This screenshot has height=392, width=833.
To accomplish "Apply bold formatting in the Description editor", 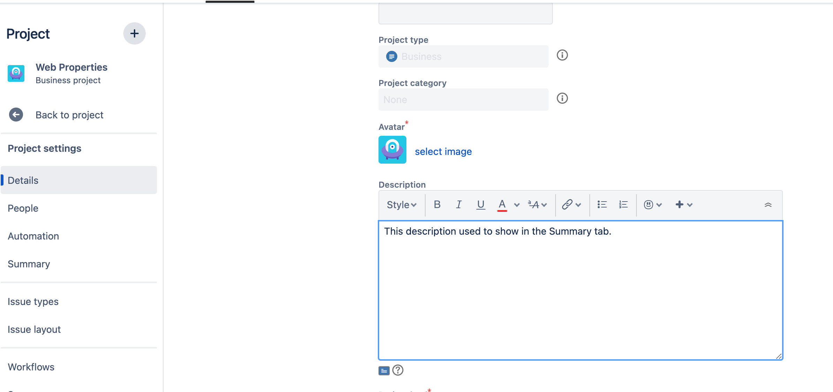I will [437, 205].
